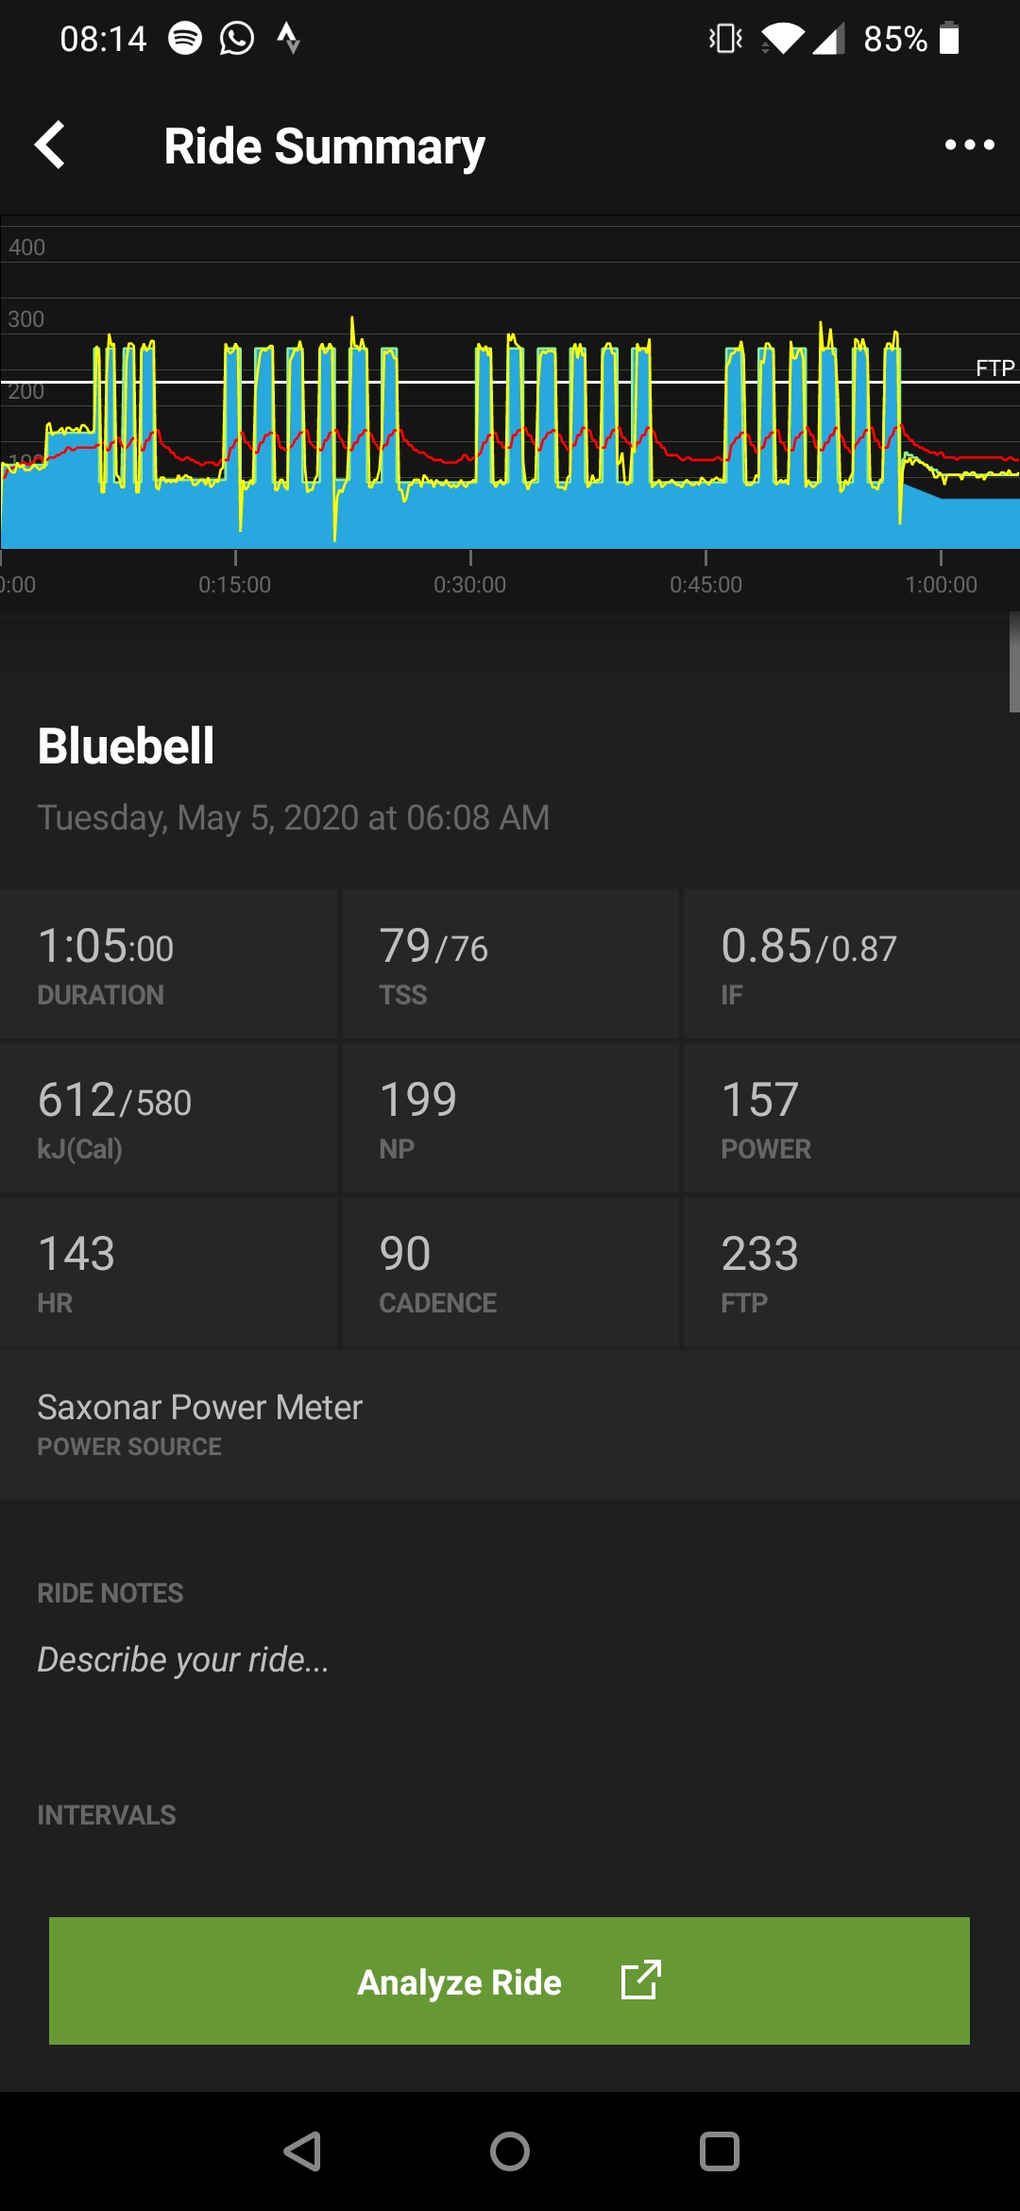Image resolution: width=1020 pixels, height=2211 pixels.
Task: Tap the WhatsApp notification icon
Action: pyautogui.click(x=237, y=39)
